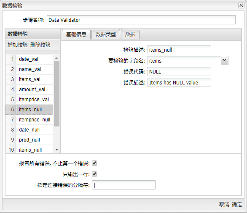Image resolution: width=247 pixels, height=213 pixels.
Task: Click 删除校验 to remove validation
Action: [40, 45]
